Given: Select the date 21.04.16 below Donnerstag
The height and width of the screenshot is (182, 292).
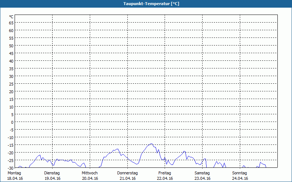Looking at the screenshot, I should pyautogui.click(x=127, y=178).
